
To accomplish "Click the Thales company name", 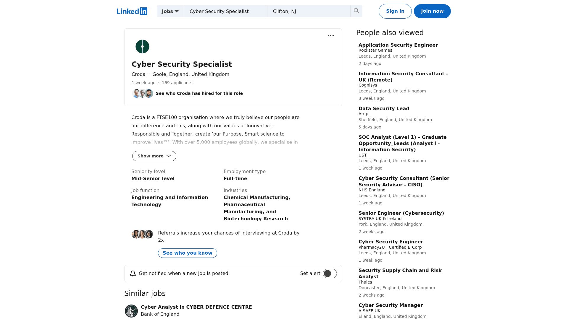I will (365, 282).
